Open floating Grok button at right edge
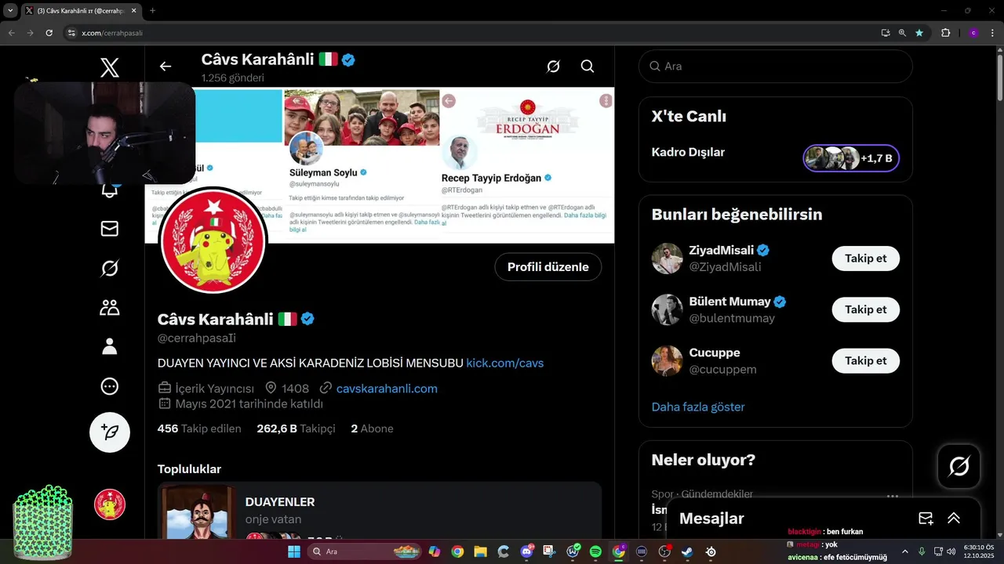The height and width of the screenshot is (564, 1004). tap(959, 467)
